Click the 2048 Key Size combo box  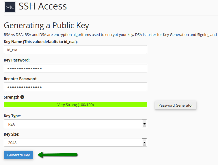[x=75, y=142]
